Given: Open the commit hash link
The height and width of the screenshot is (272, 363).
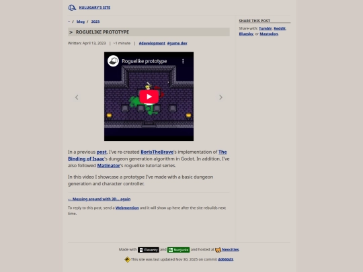Looking at the screenshot, I should tap(225, 259).
